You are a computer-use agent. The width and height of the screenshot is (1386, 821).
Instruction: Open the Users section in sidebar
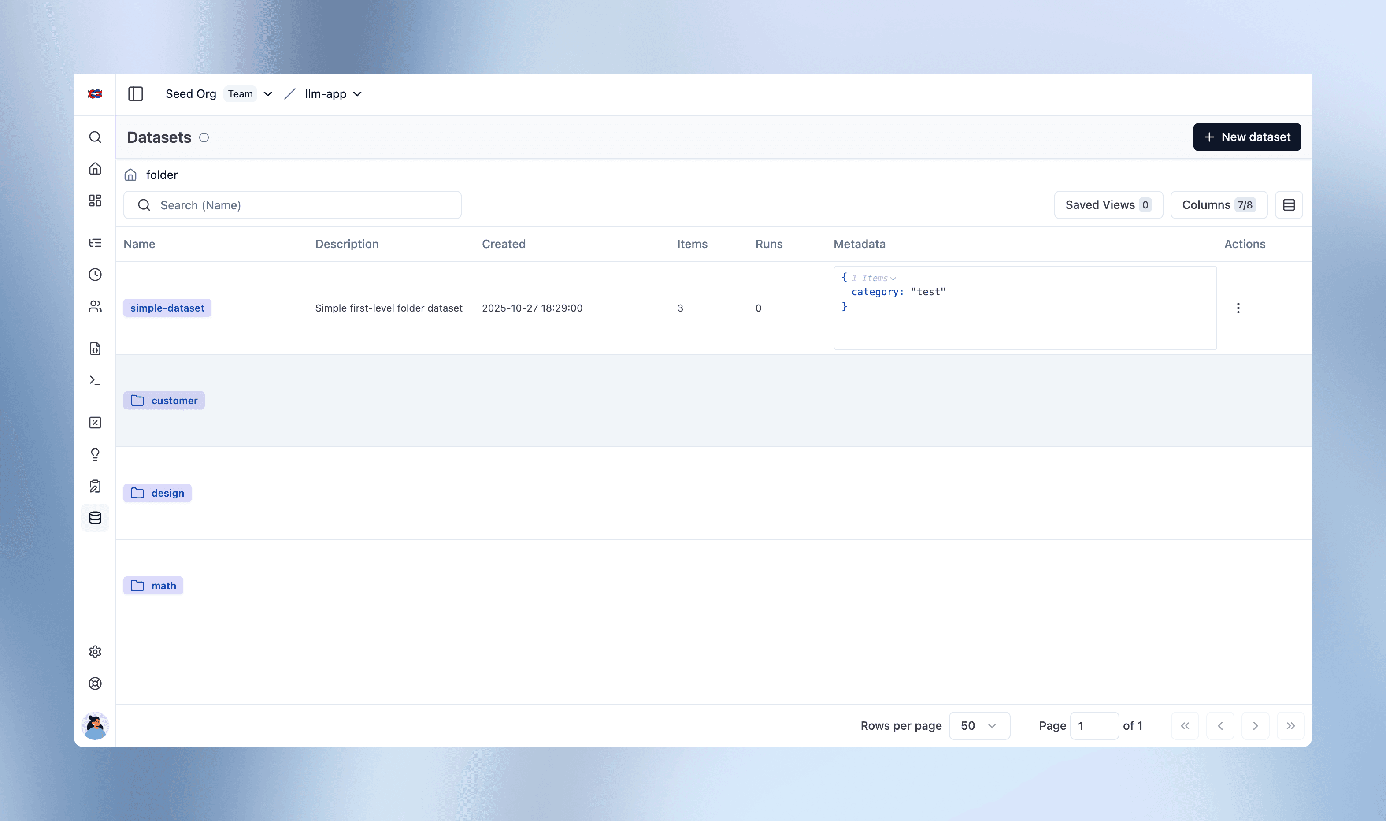pos(95,307)
